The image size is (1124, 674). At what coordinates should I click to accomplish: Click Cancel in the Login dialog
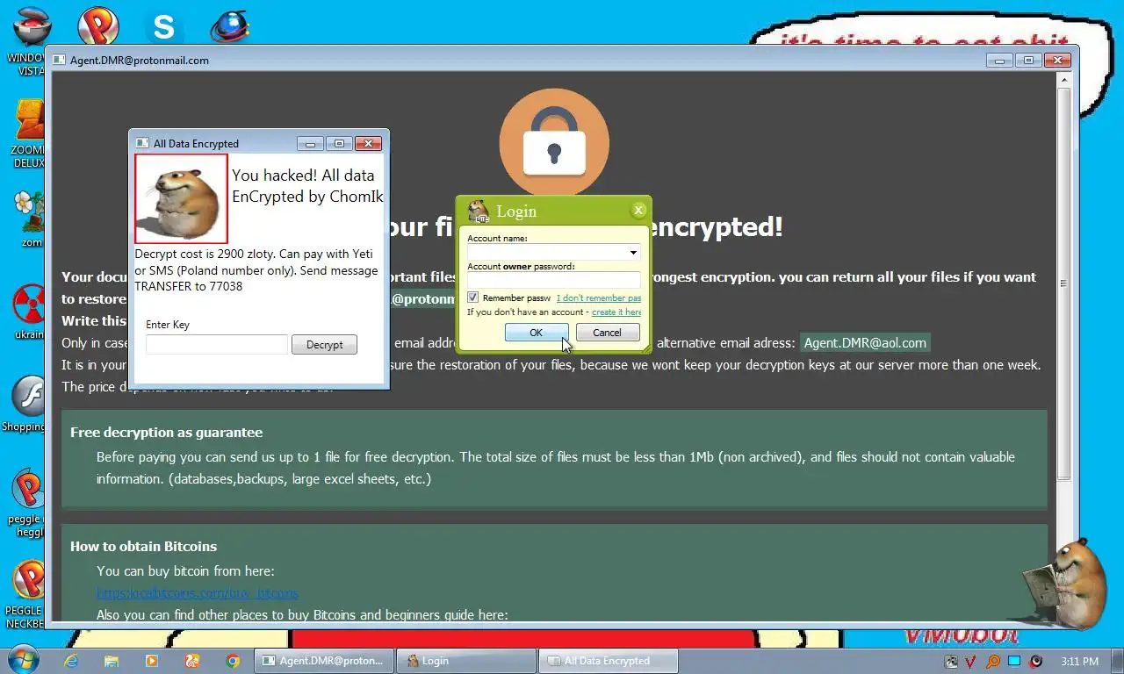pyautogui.click(x=607, y=333)
